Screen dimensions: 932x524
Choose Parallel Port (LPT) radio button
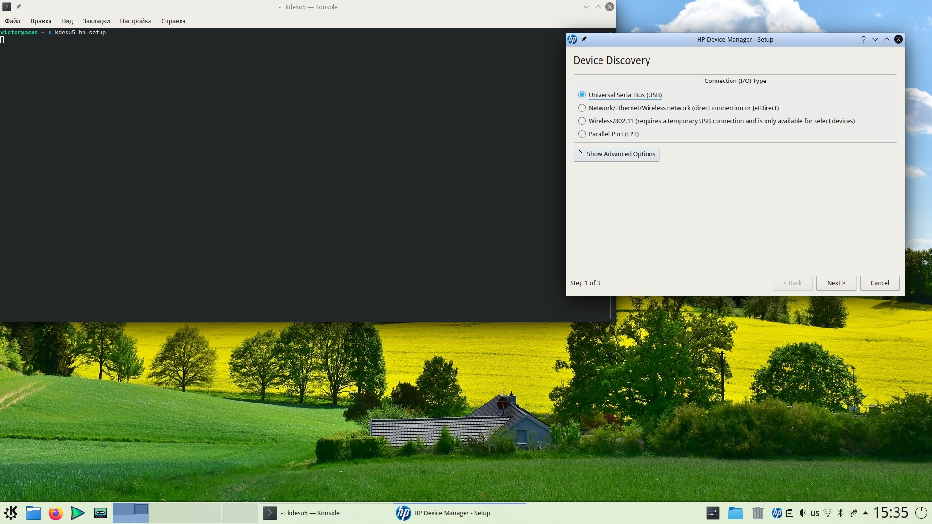pos(582,134)
